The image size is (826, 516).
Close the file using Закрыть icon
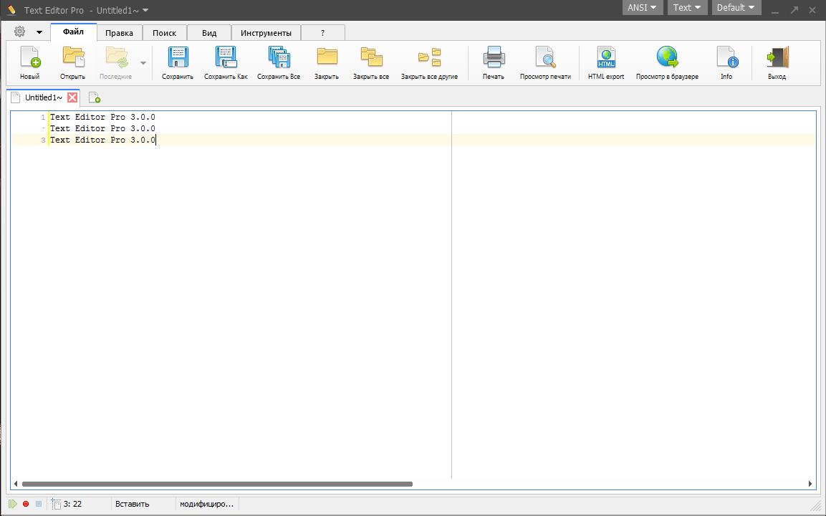(327, 63)
